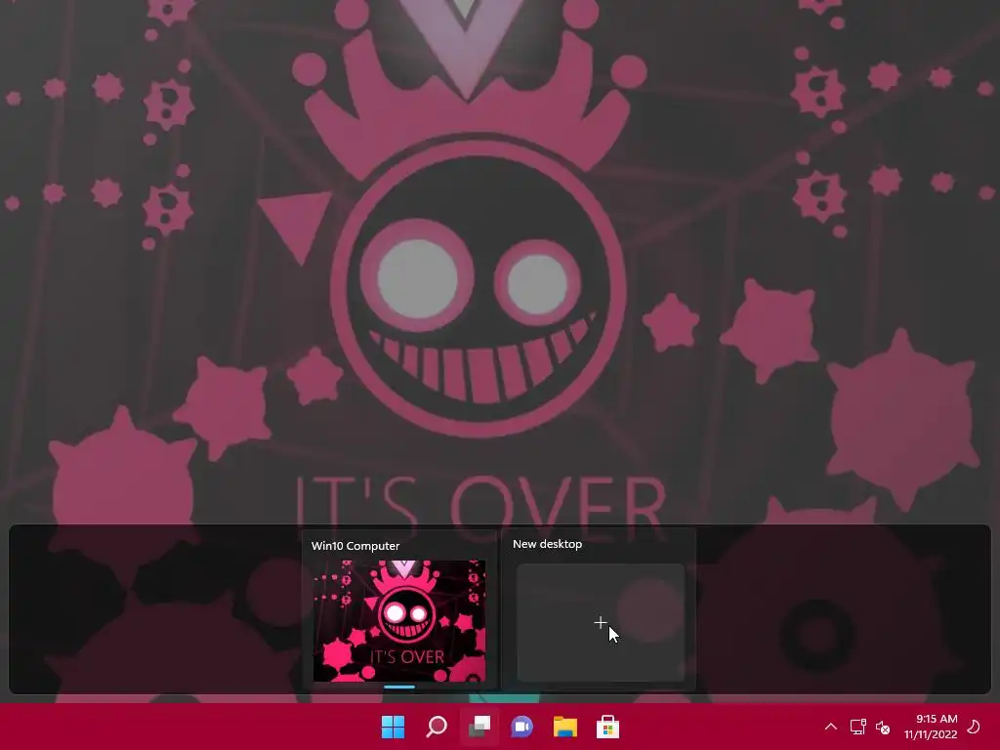Click the "Win10 Computer" desktop name
Image resolution: width=1000 pixels, height=750 pixels.
[355, 546]
